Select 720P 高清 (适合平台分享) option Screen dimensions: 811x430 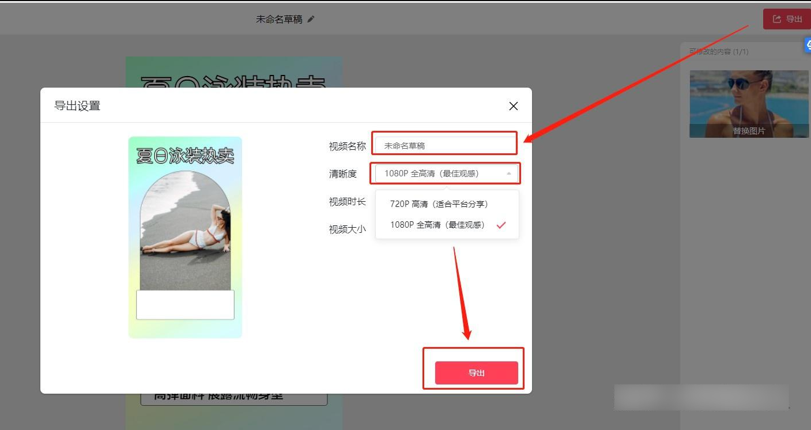(x=439, y=204)
